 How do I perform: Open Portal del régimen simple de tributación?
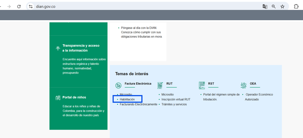coord(221,97)
